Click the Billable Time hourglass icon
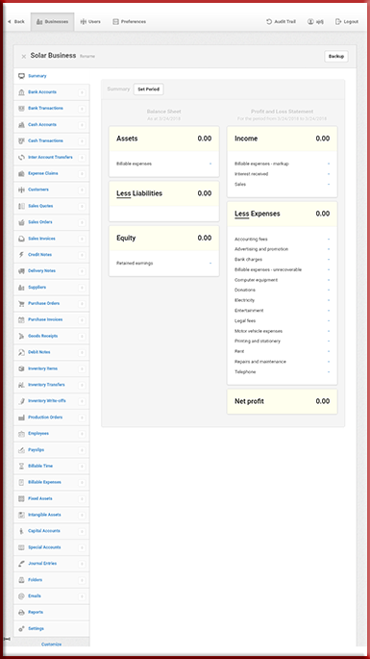 21,466
